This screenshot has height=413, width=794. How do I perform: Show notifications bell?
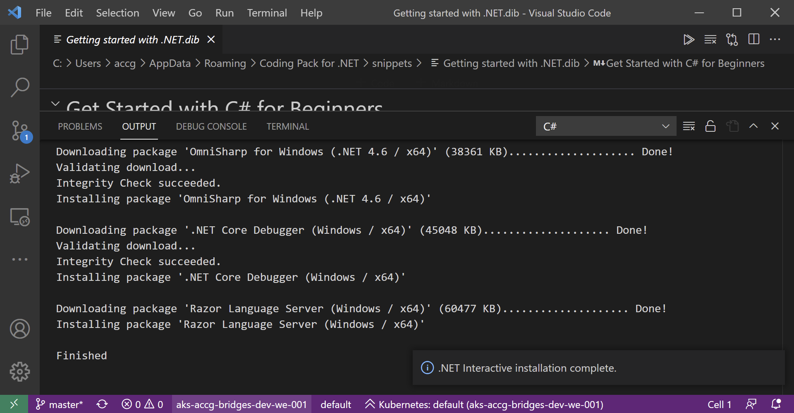(776, 404)
